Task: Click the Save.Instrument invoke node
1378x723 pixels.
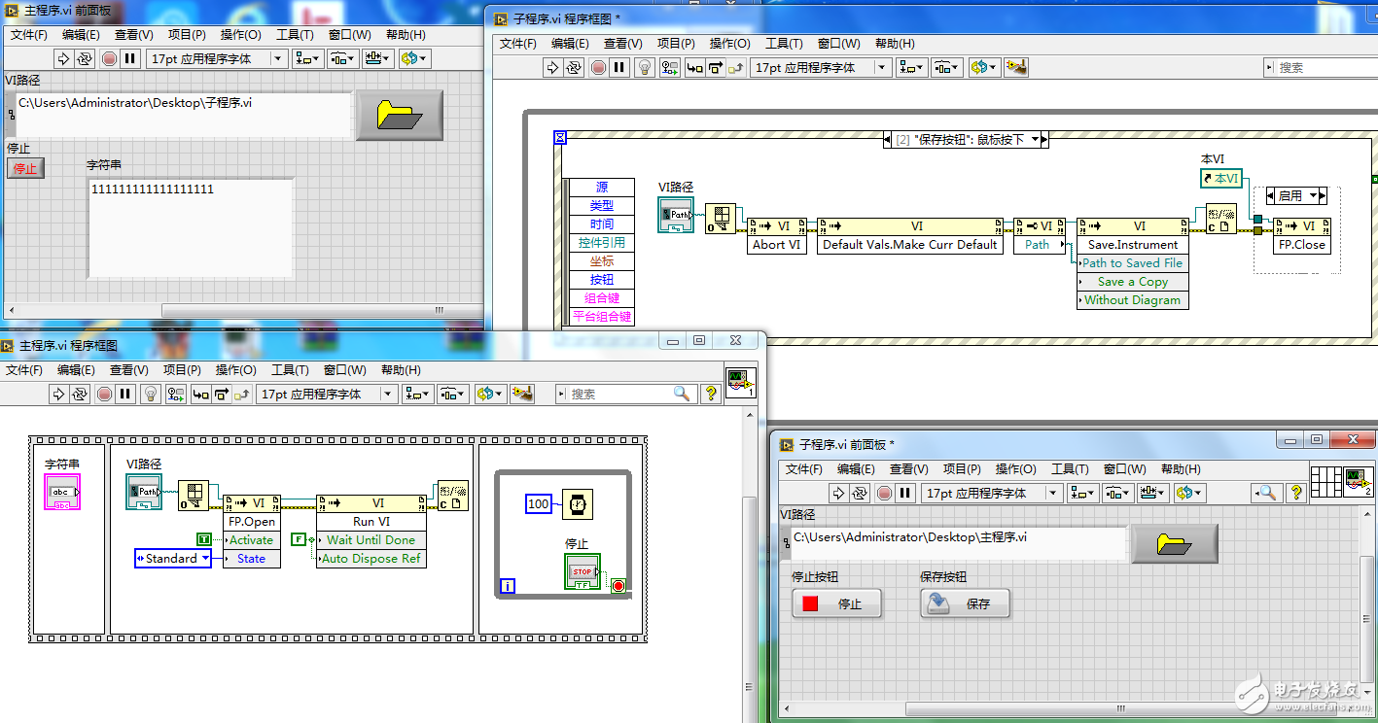Action: click(1132, 245)
